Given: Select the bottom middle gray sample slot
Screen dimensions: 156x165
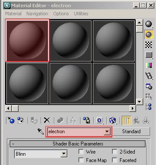Looking at the screenshot, I should [71, 83].
